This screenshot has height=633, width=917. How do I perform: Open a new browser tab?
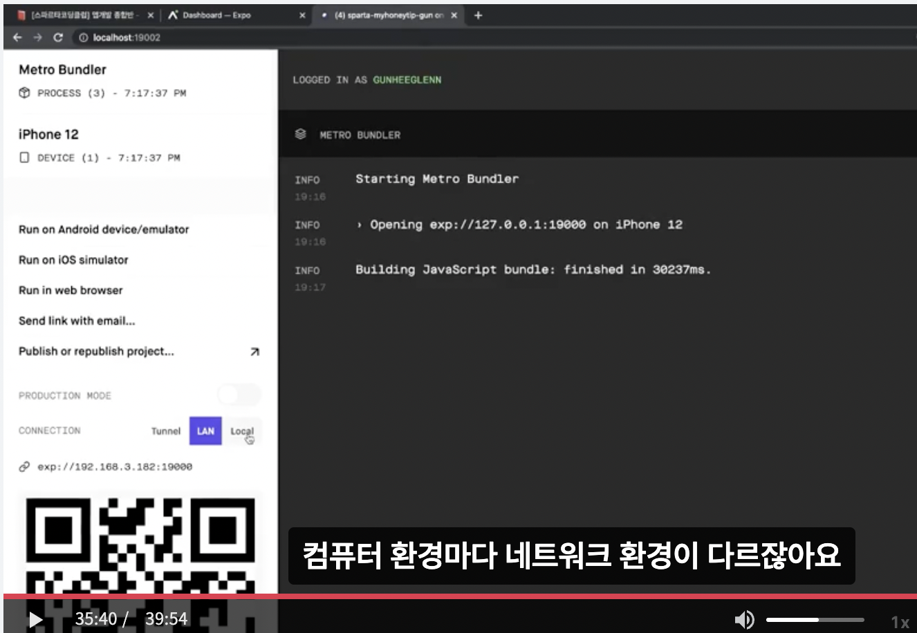[x=478, y=15]
